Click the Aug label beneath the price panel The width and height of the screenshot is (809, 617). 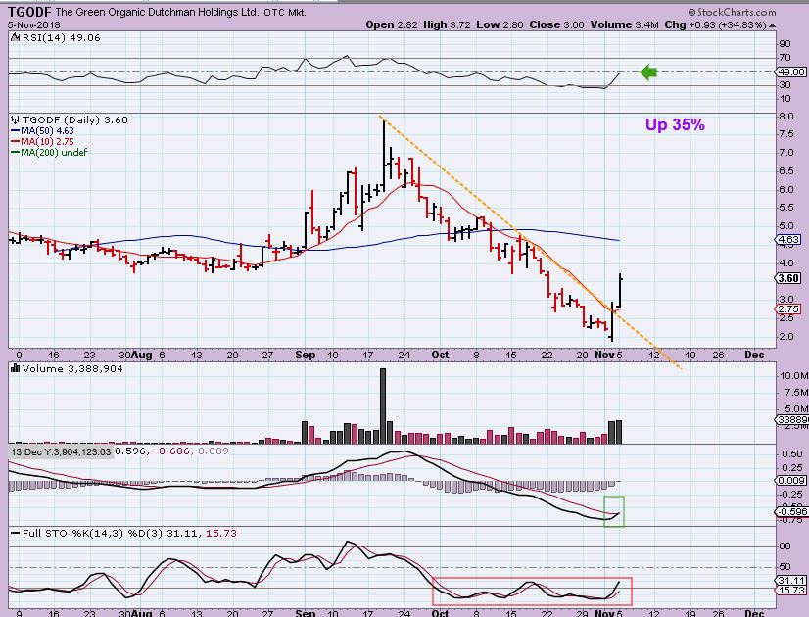142,355
